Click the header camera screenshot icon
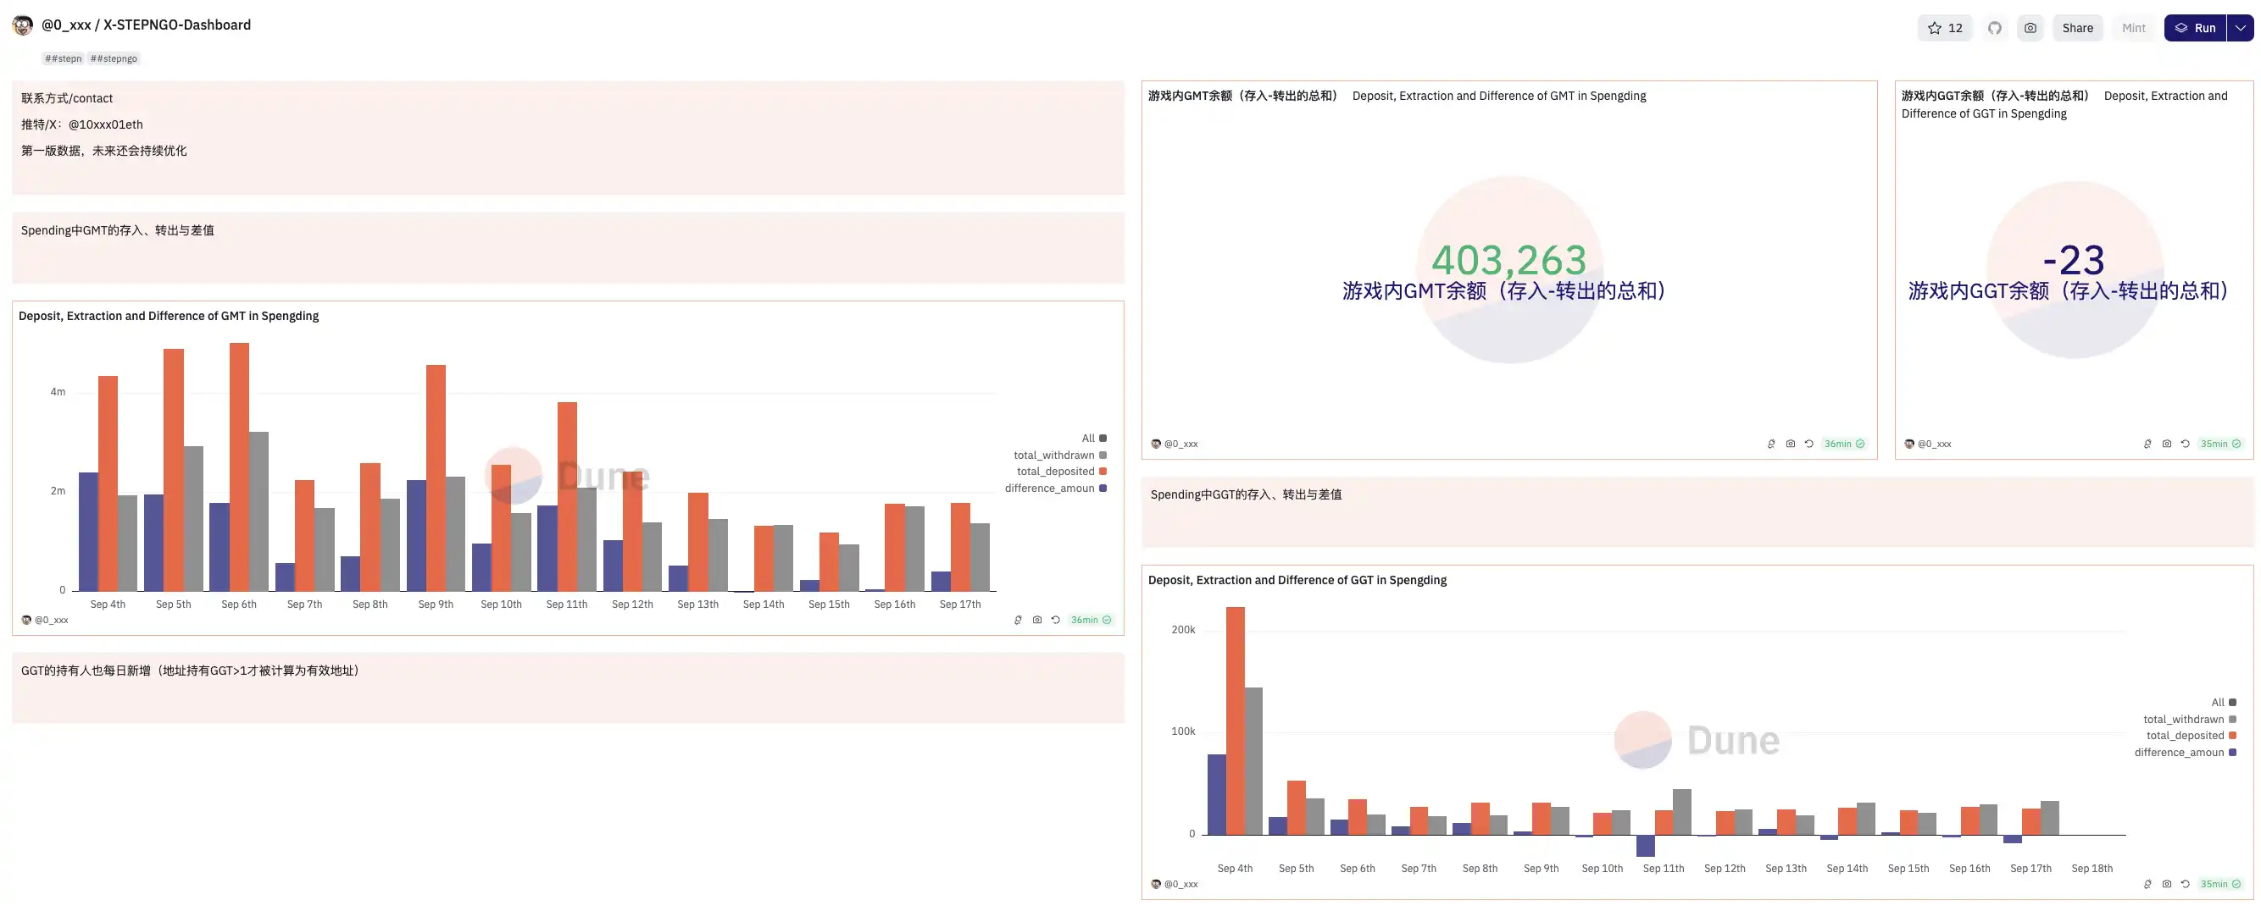Screen dimensions: 2261x911 2030,28
